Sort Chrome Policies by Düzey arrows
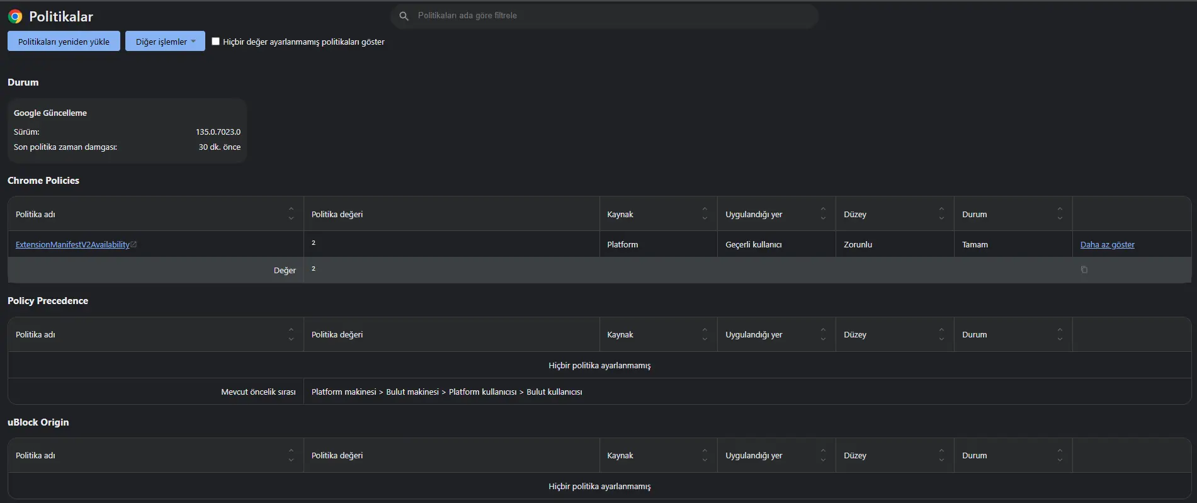1197x503 pixels. (941, 213)
